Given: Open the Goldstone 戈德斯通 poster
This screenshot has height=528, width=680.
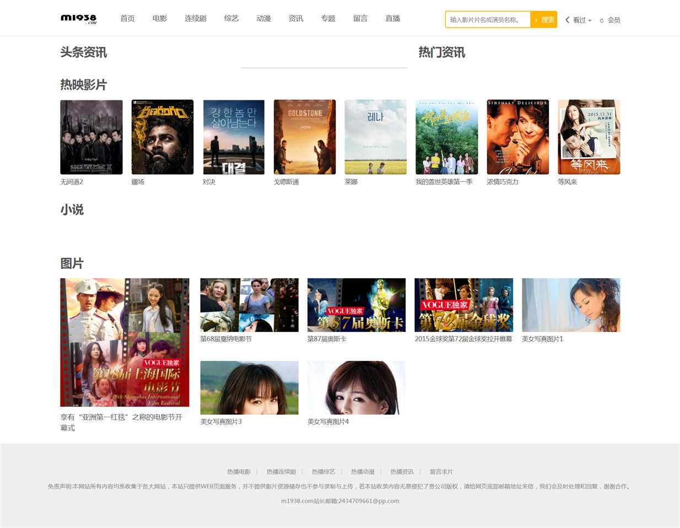Looking at the screenshot, I should (305, 137).
